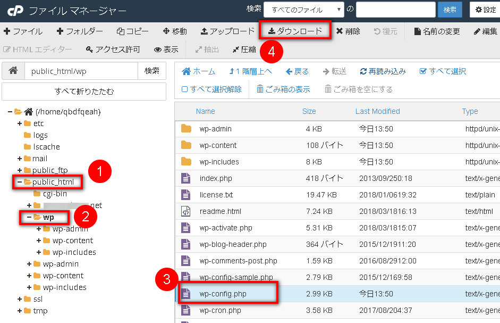The image size is (500, 323).
Task: Open the 設定 settings button
Action: click(x=485, y=10)
